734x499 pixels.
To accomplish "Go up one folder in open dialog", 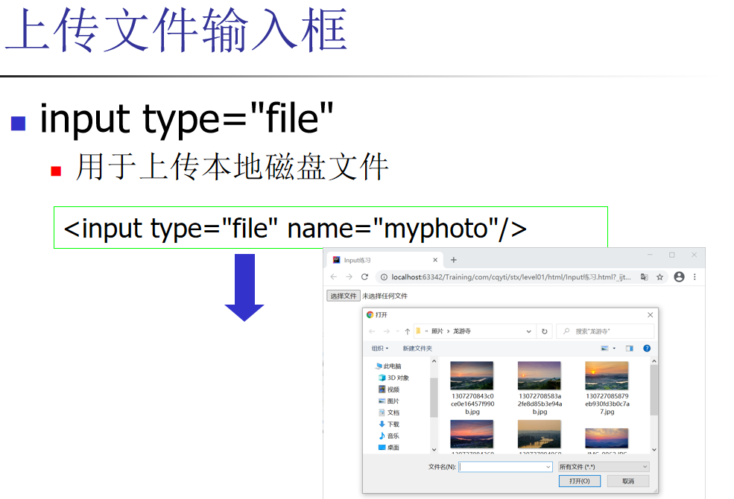I will 408,331.
